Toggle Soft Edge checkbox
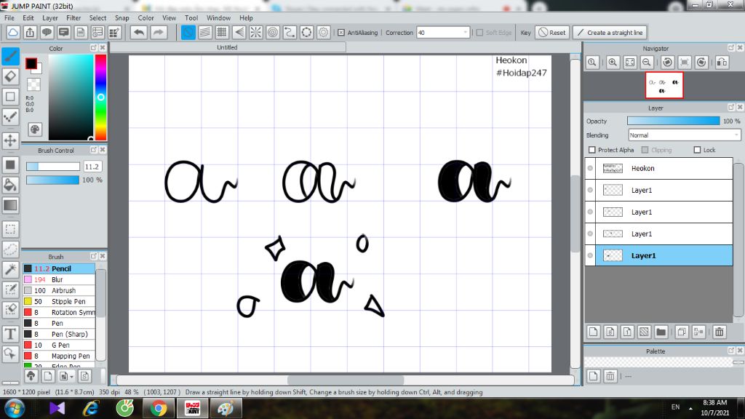745x419 pixels. (479, 32)
